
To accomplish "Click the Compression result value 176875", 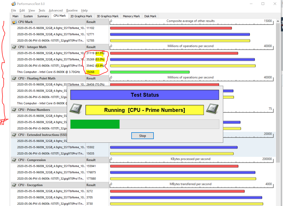I will [91, 172].
